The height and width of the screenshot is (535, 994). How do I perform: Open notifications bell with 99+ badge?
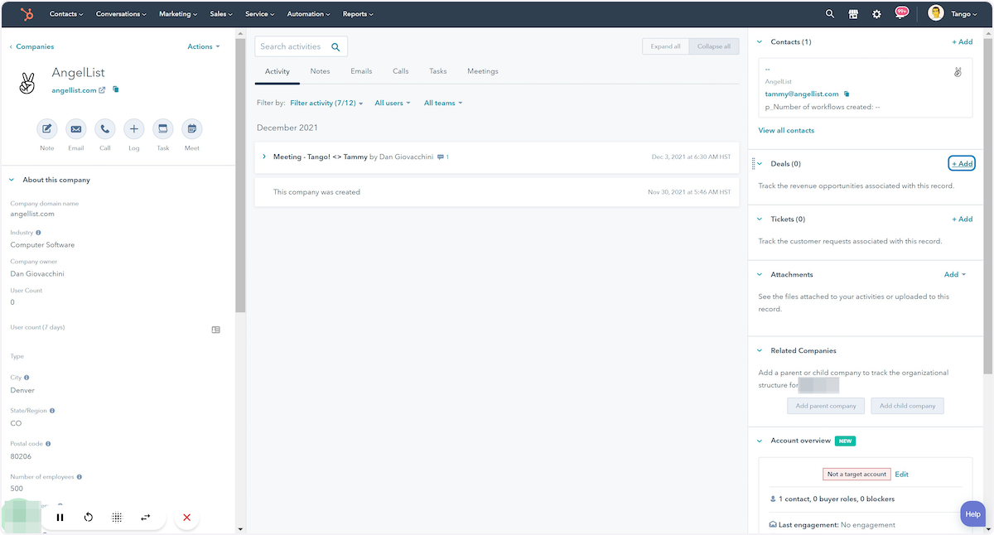click(x=901, y=13)
